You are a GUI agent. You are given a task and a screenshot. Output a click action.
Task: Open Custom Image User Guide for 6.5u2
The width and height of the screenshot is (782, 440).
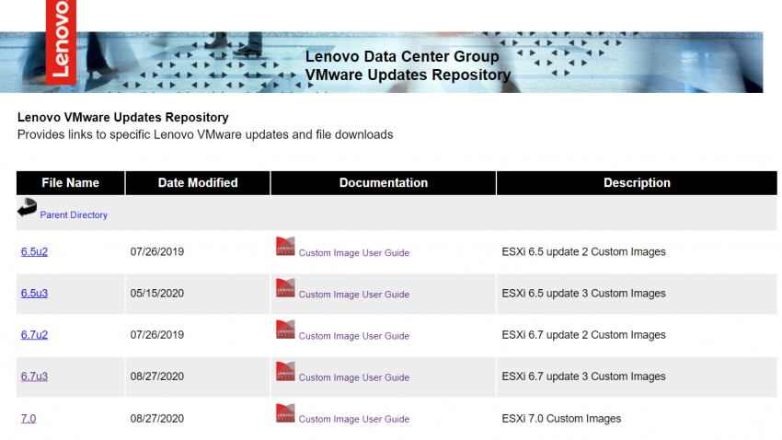(x=354, y=253)
